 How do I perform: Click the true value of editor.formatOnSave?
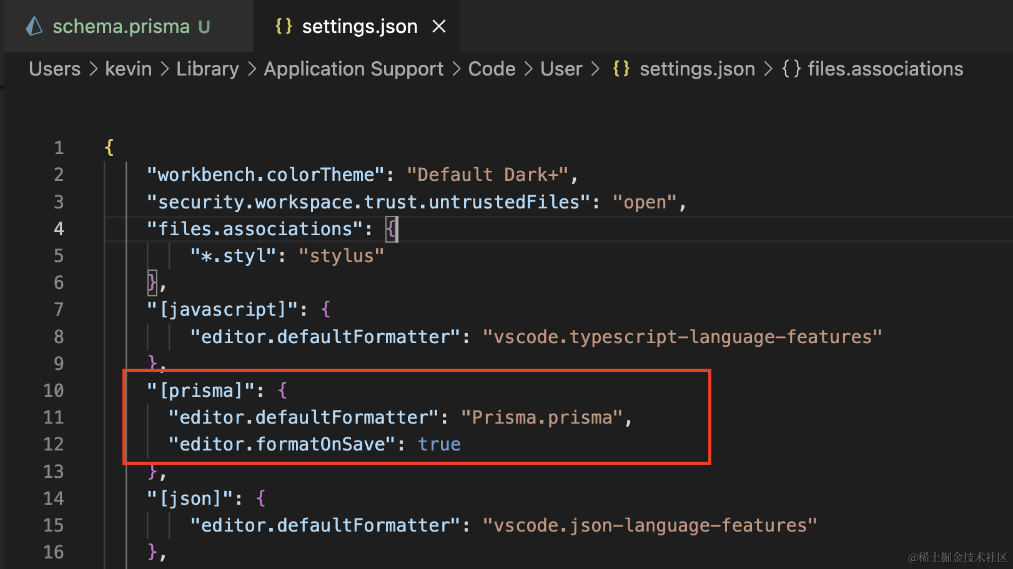(439, 444)
